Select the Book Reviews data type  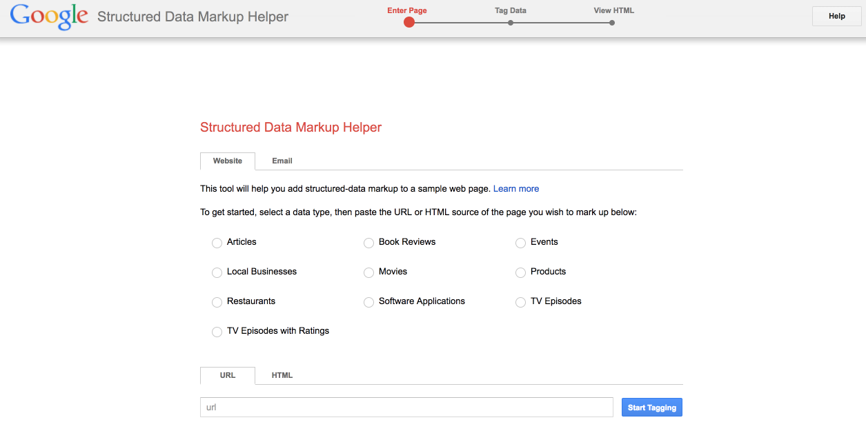(368, 243)
